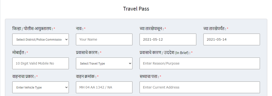Click the च्या तारखेपासून label
The image size is (272, 96).
152,28
